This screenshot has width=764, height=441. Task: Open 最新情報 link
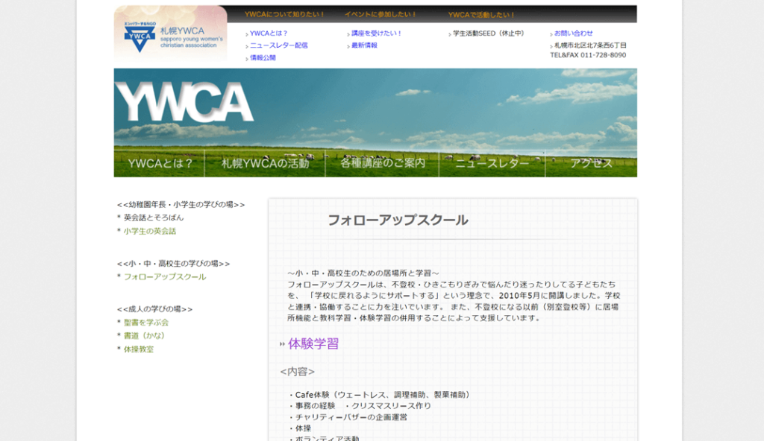(x=364, y=45)
